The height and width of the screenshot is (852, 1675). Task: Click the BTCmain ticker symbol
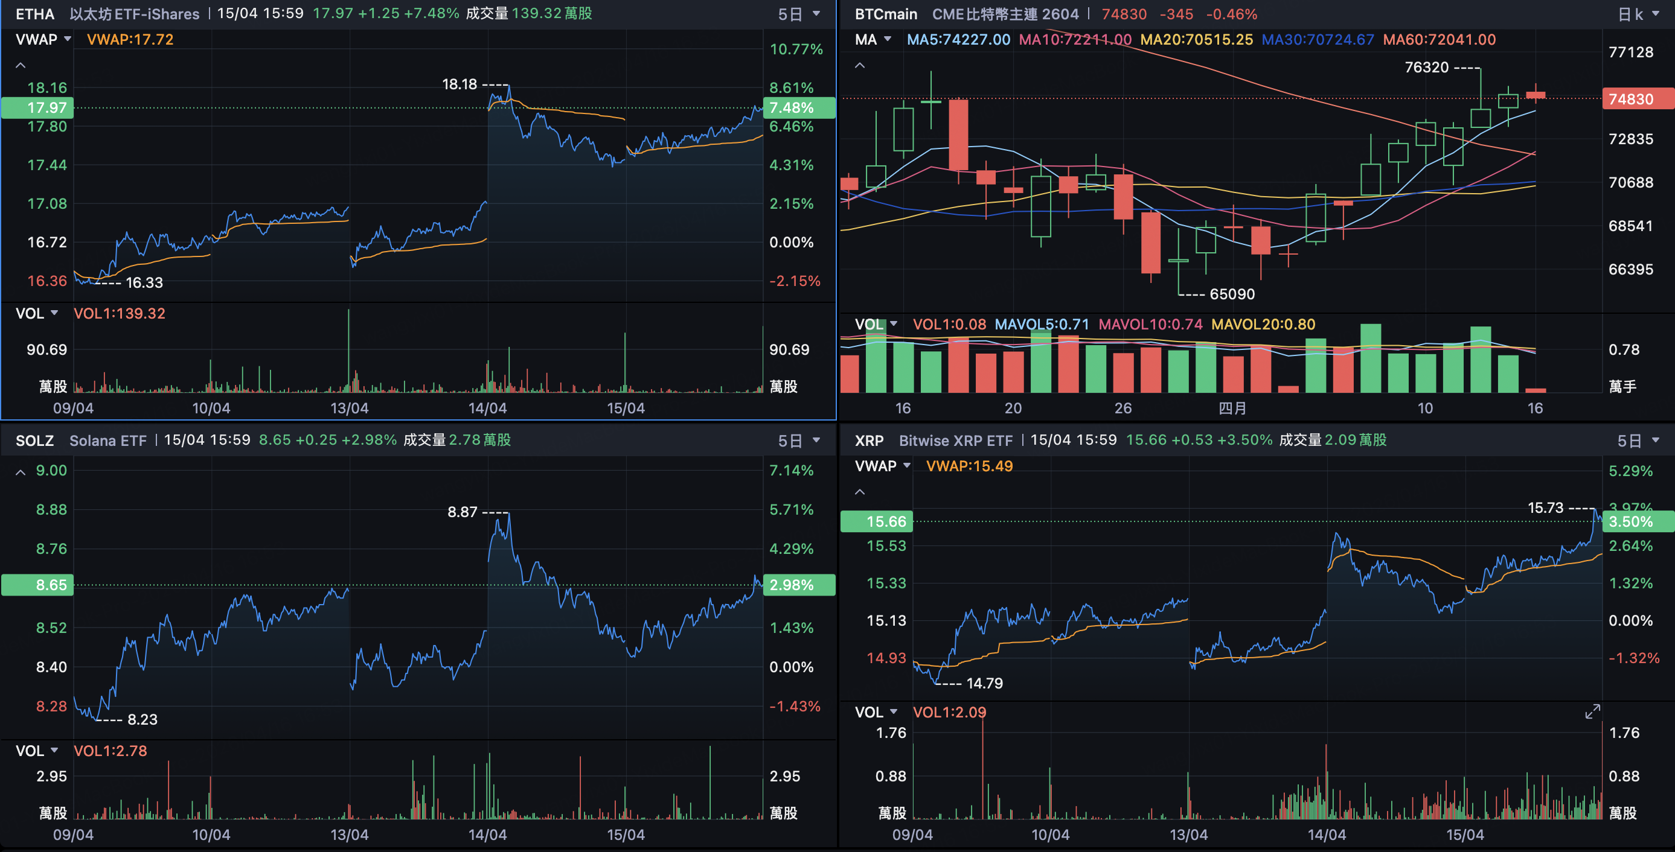tap(886, 14)
